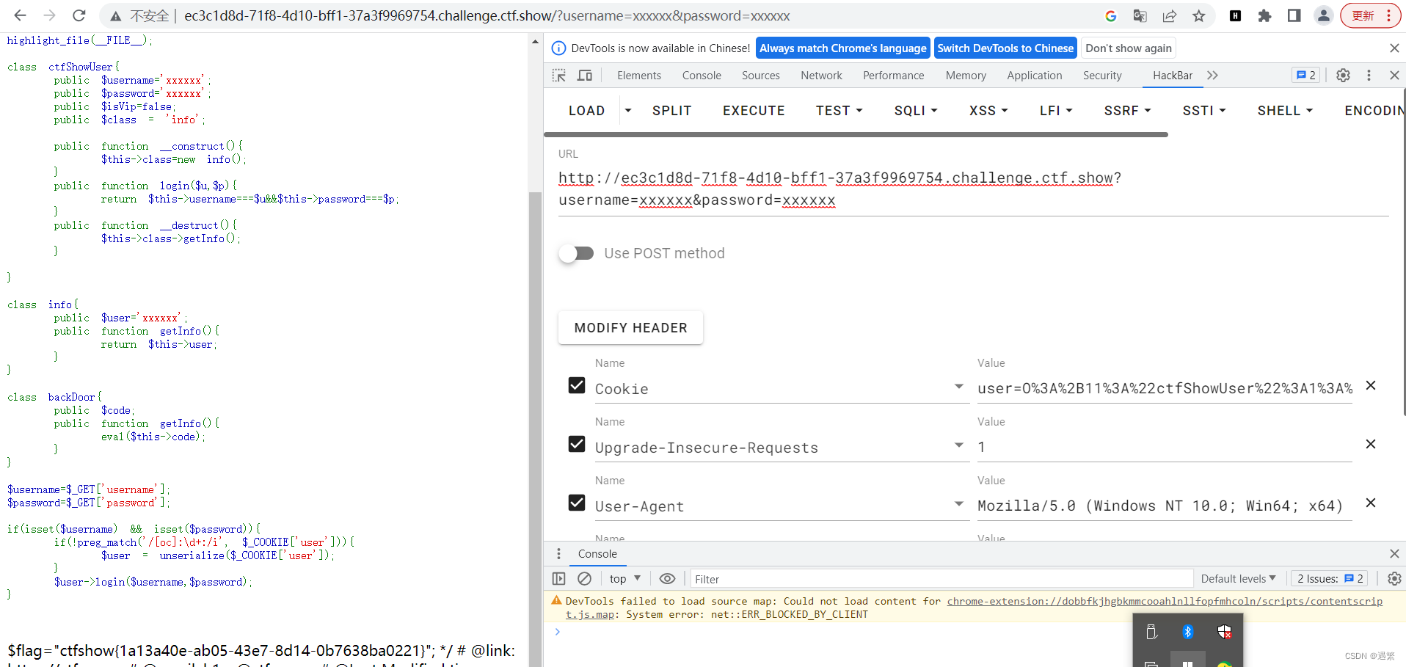Viewport: 1406px width, 667px height.
Task: Toggle the device toolbar in DevTools
Action: (x=585, y=75)
